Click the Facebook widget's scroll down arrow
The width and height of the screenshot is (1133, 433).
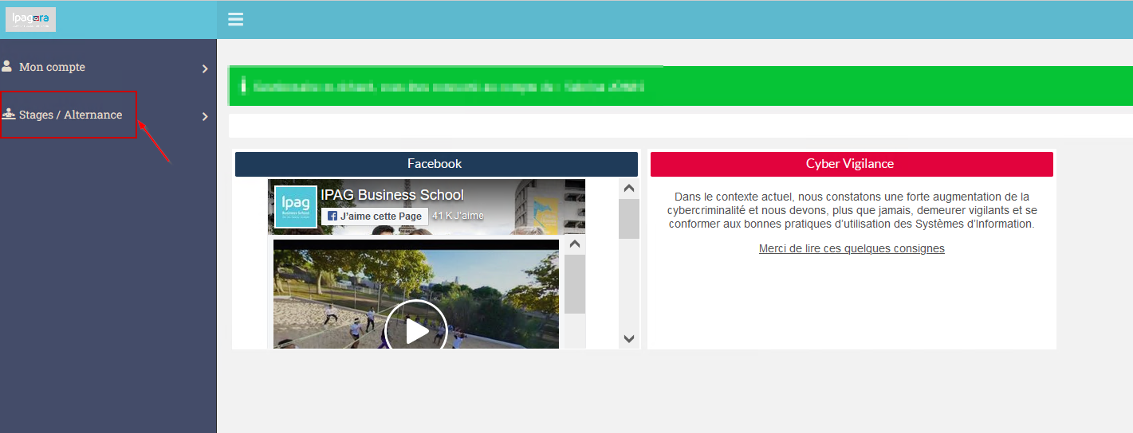628,338
